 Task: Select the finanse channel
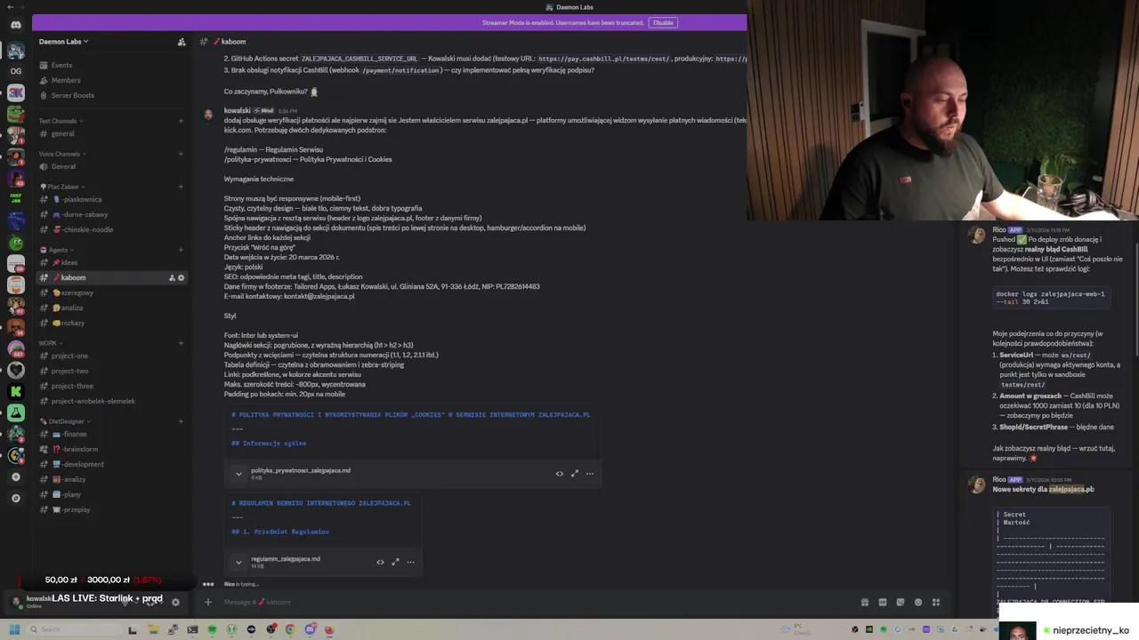tap(110, 434)
